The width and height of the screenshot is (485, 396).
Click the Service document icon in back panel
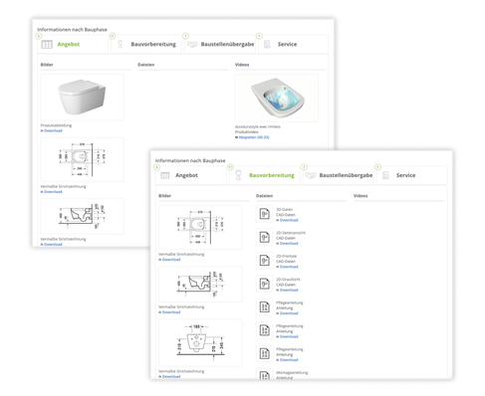[267, 44]
